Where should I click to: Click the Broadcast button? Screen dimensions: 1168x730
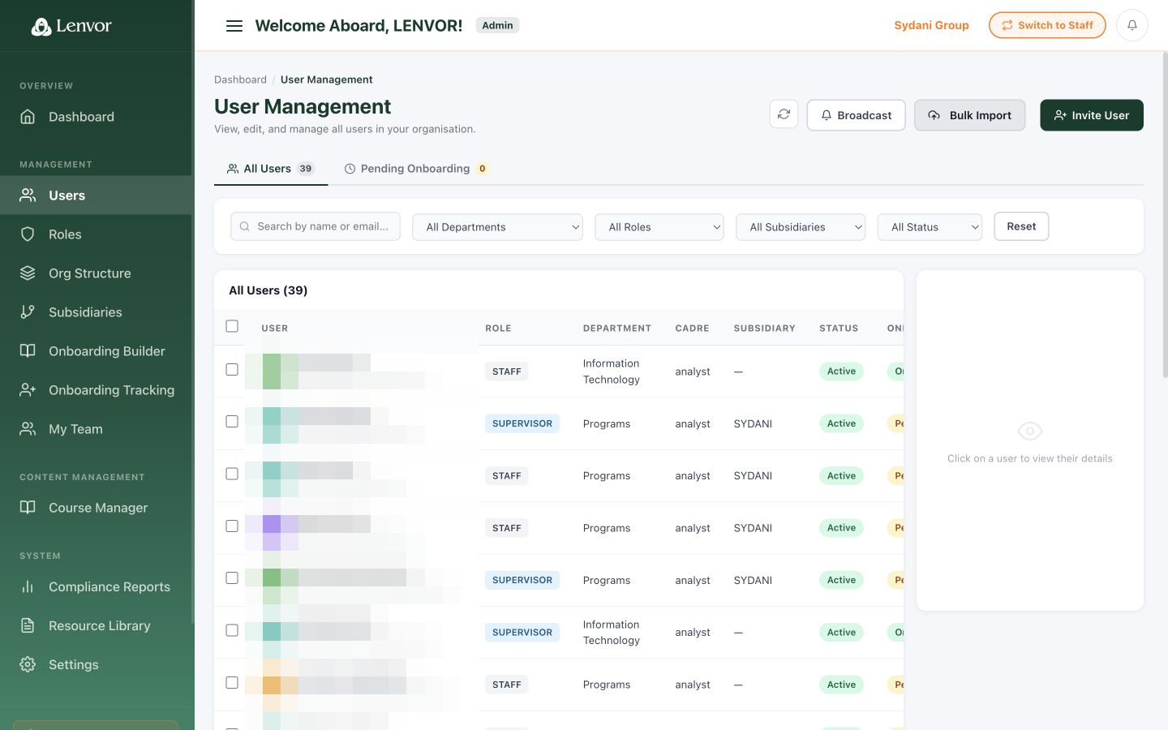[x=856, y=115]
